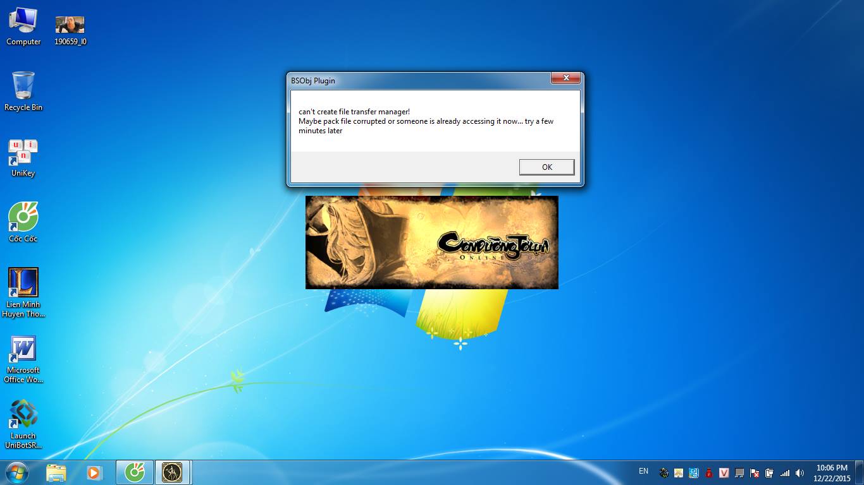Image resolution: width=864 pixels, height=485 pixels.
Task: Click the red V UniKey tray icon
Action: point(724,472)
